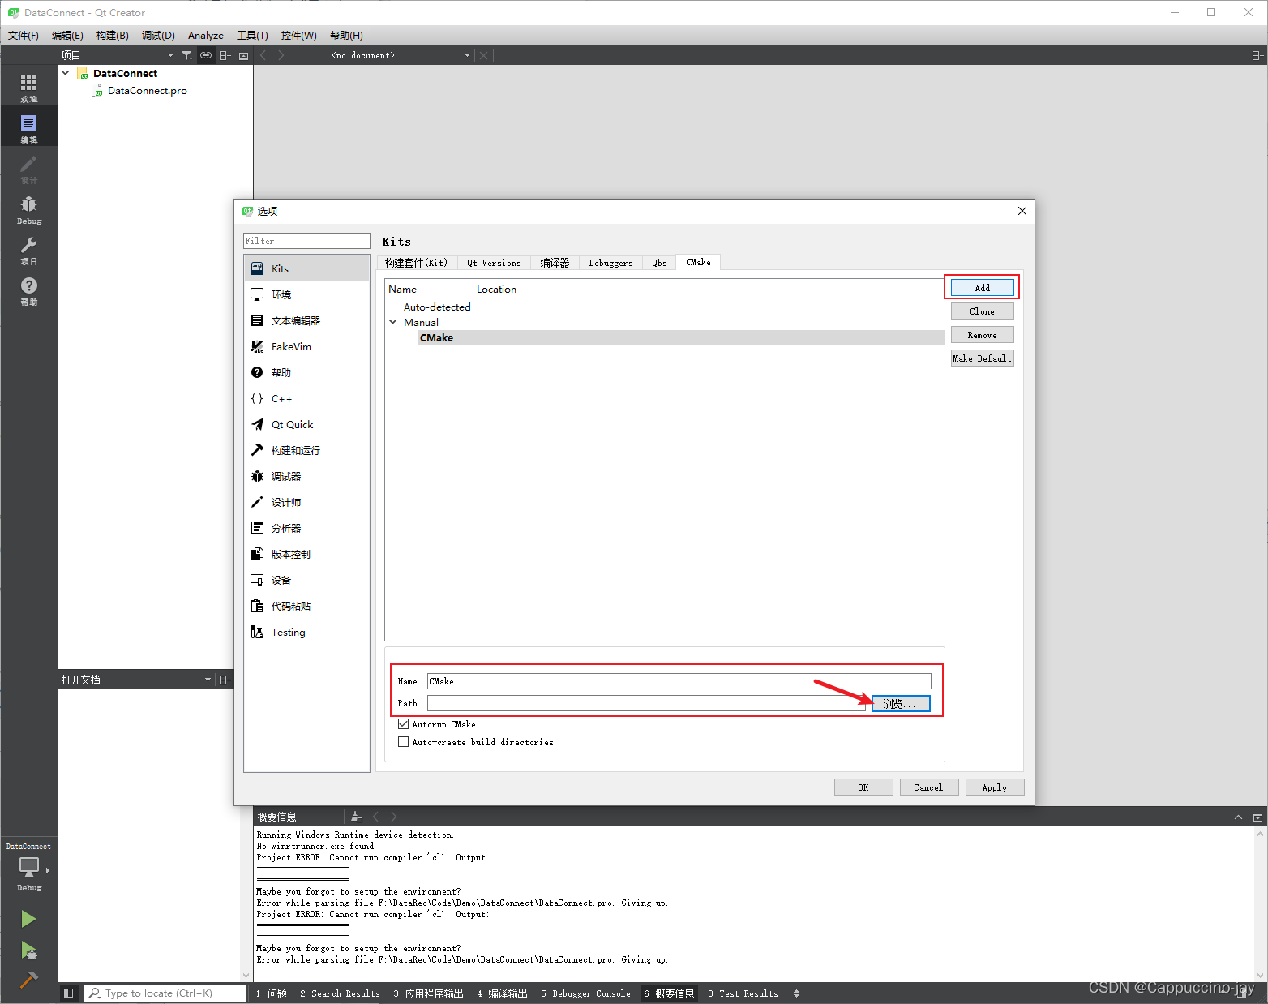Open the 项目 panel selector dropdown
The width and height of the screenshot is (1268, 1004).
(169, 54)
